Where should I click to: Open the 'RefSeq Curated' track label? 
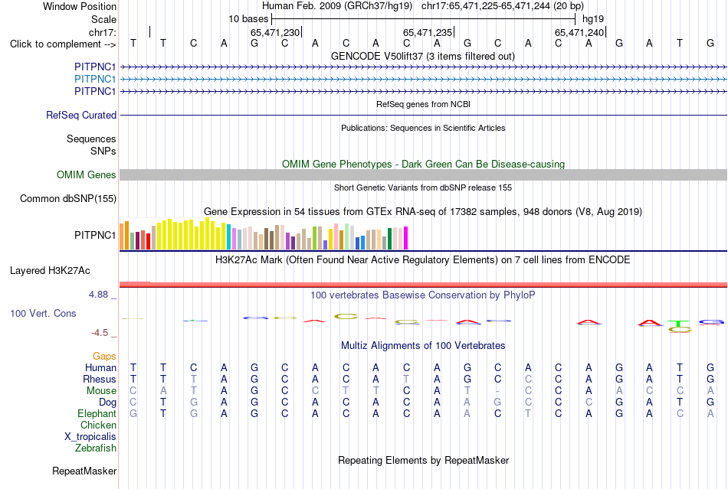81,115
